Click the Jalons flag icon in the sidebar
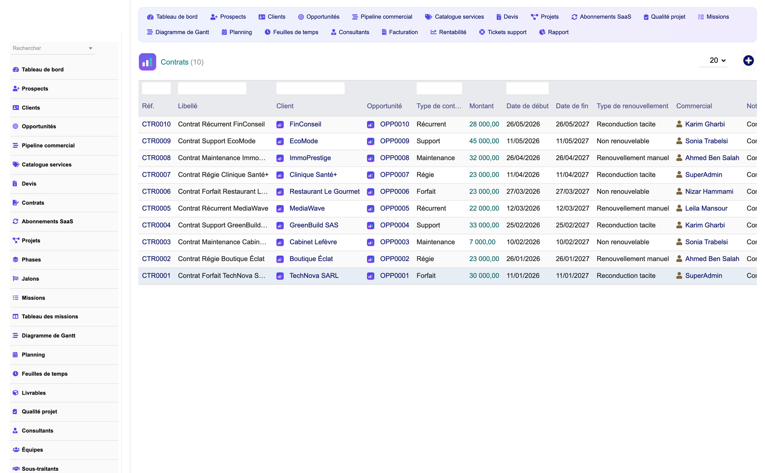 16,278
